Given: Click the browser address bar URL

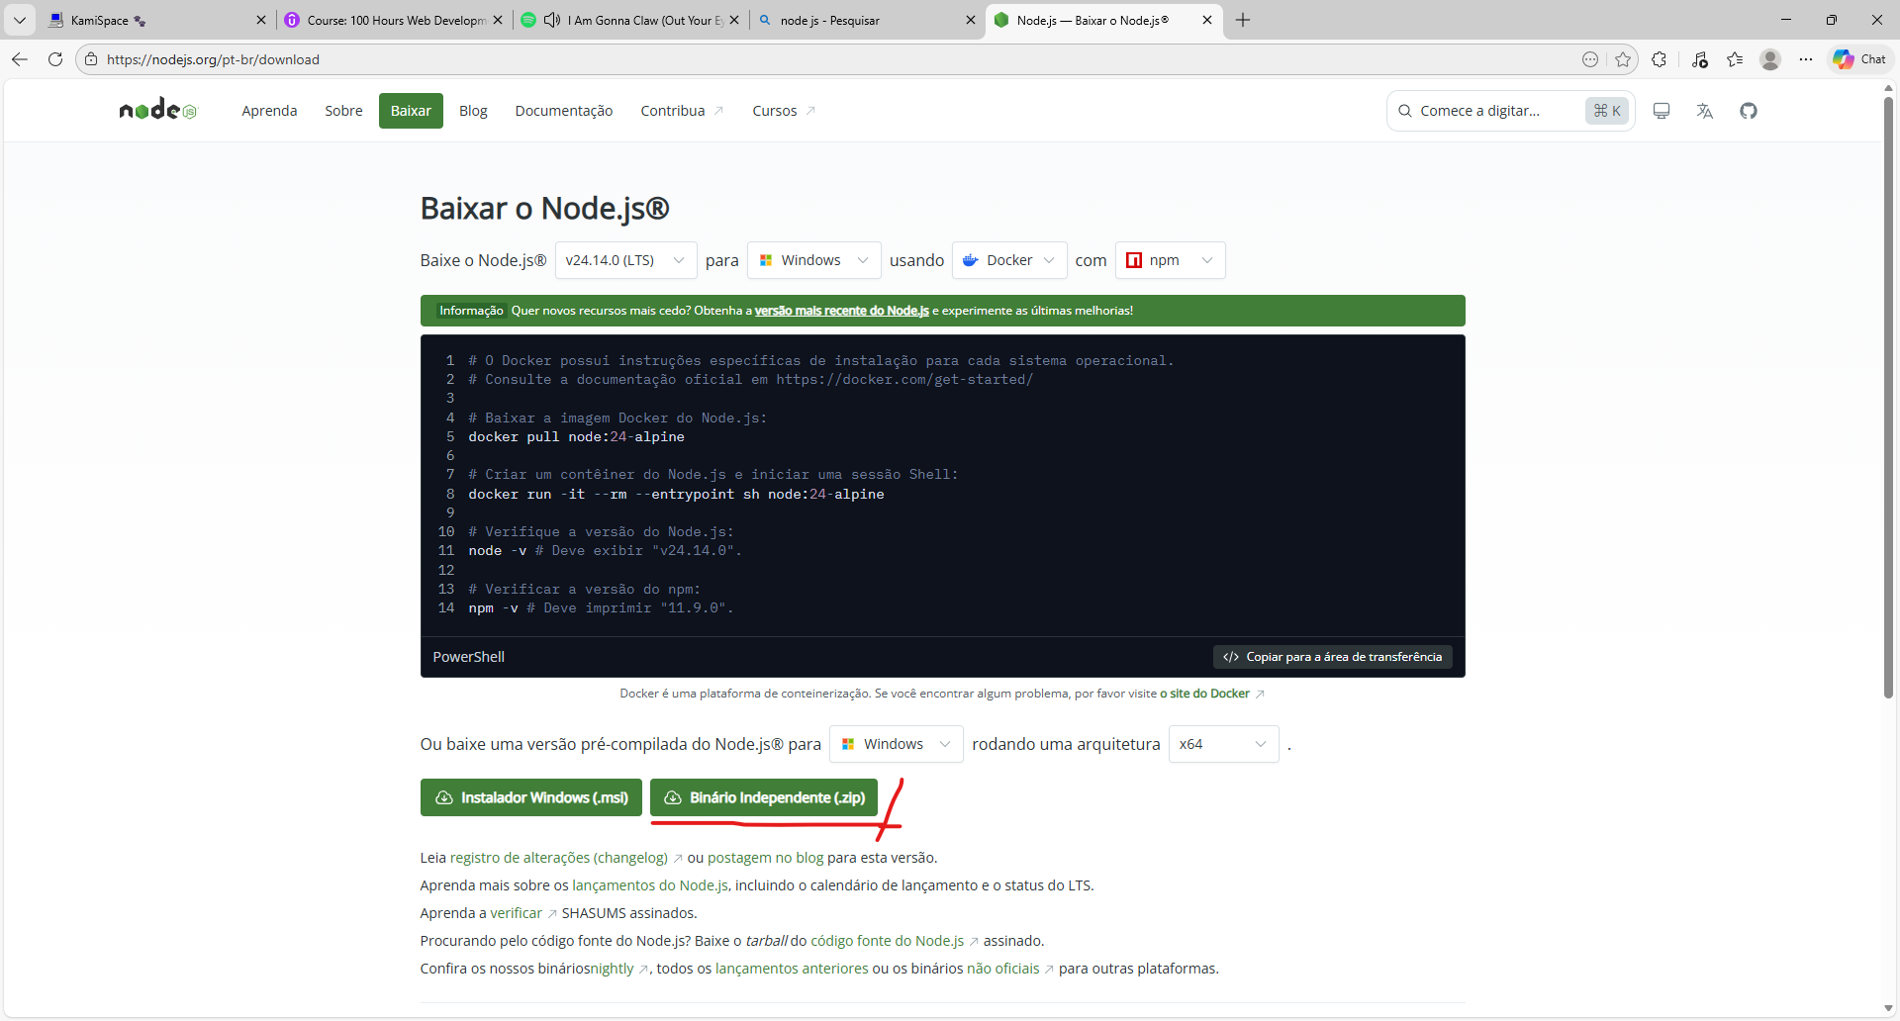Looking at the screenshot, I should 213,59.
